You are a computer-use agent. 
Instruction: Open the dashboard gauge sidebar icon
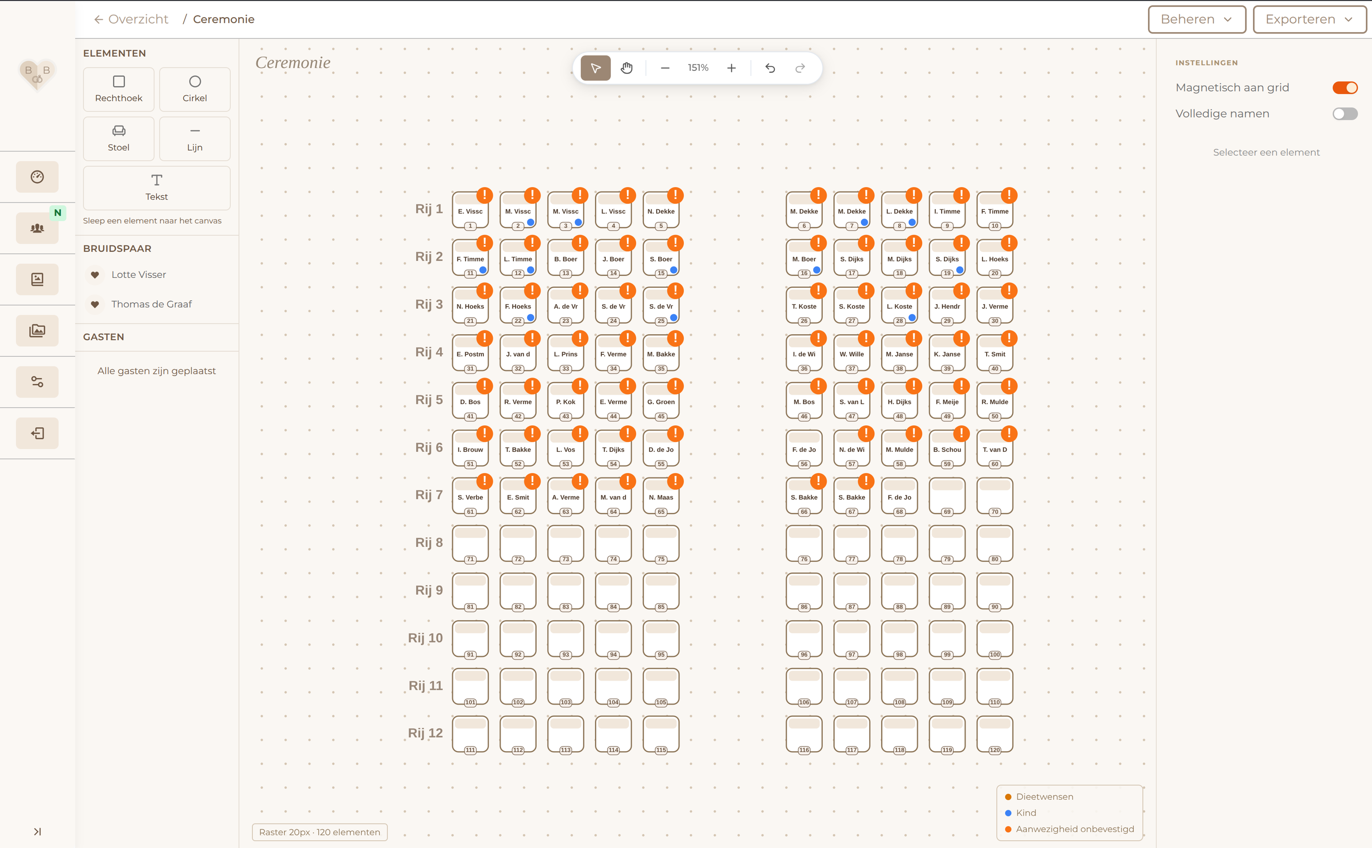[37, 177]
